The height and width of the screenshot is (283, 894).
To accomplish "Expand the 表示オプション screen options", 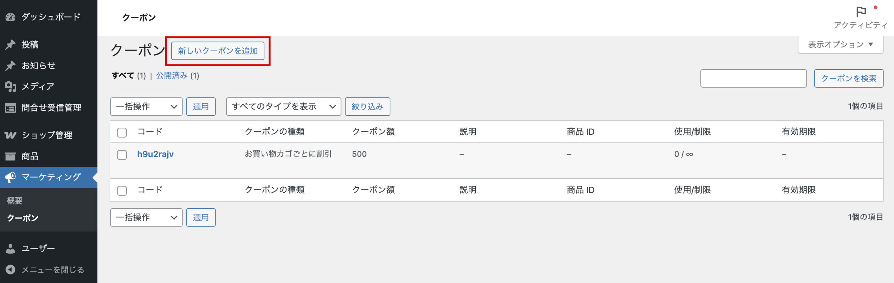I will [x=840, y=45].
